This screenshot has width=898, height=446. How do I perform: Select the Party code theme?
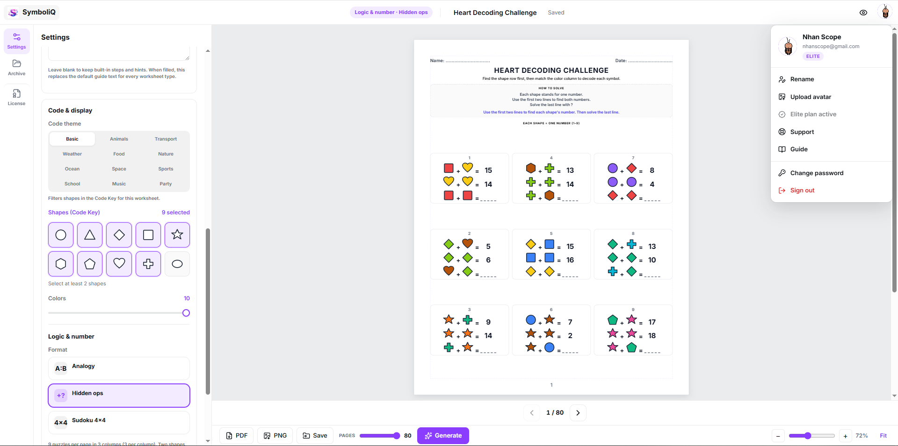tap(166, 184)
